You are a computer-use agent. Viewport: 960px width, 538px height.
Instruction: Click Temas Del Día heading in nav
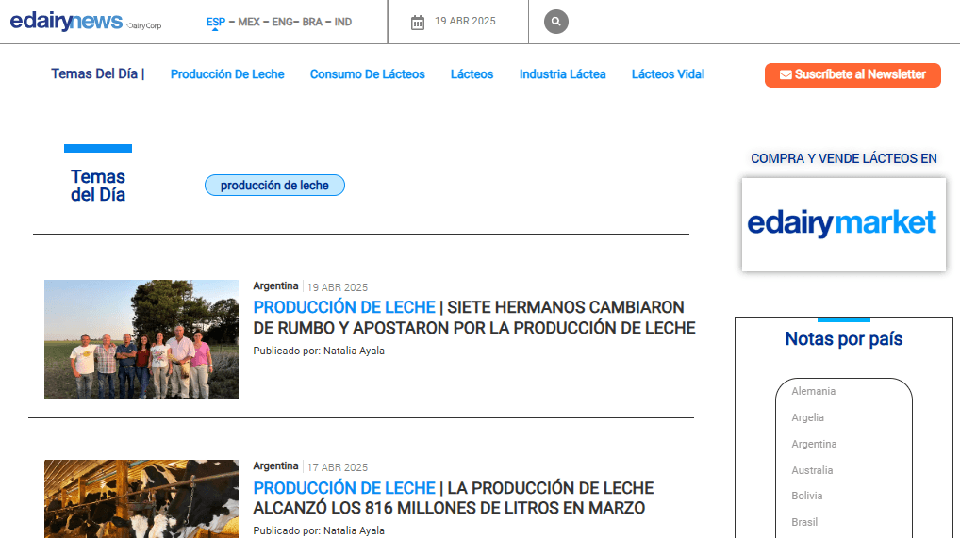point(97,74)
